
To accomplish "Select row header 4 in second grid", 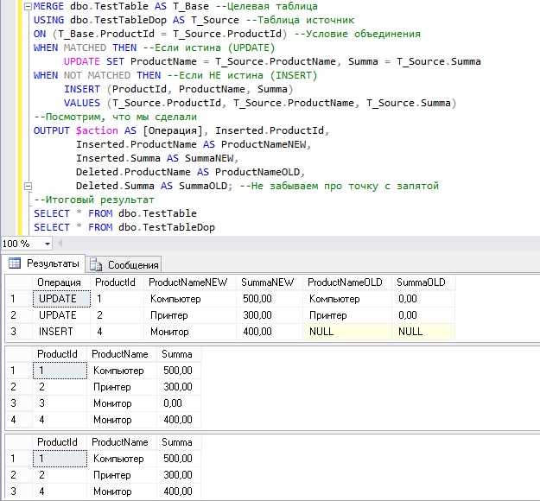I will [19, 420].
